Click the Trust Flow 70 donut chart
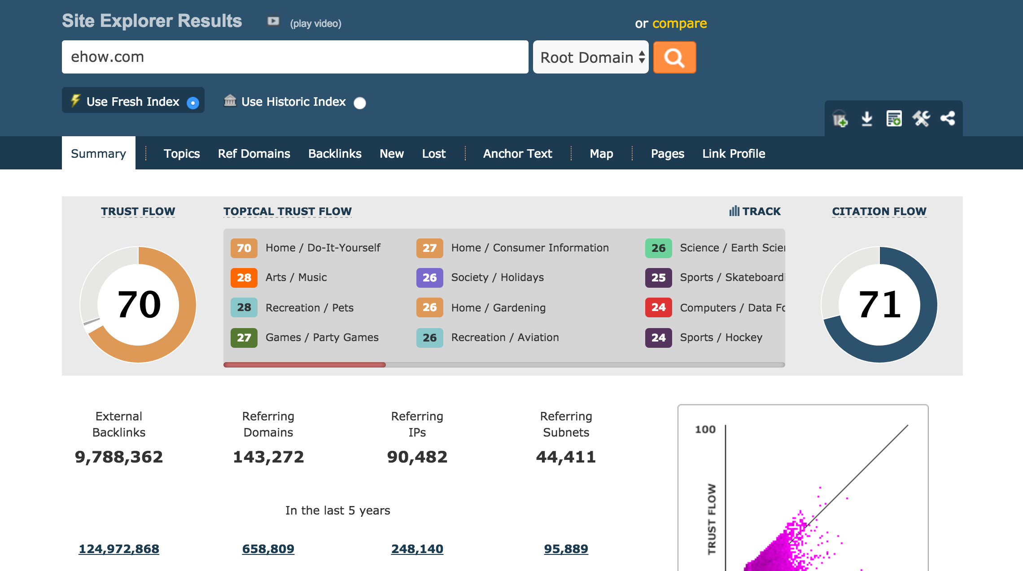 [x=138, y=304]
